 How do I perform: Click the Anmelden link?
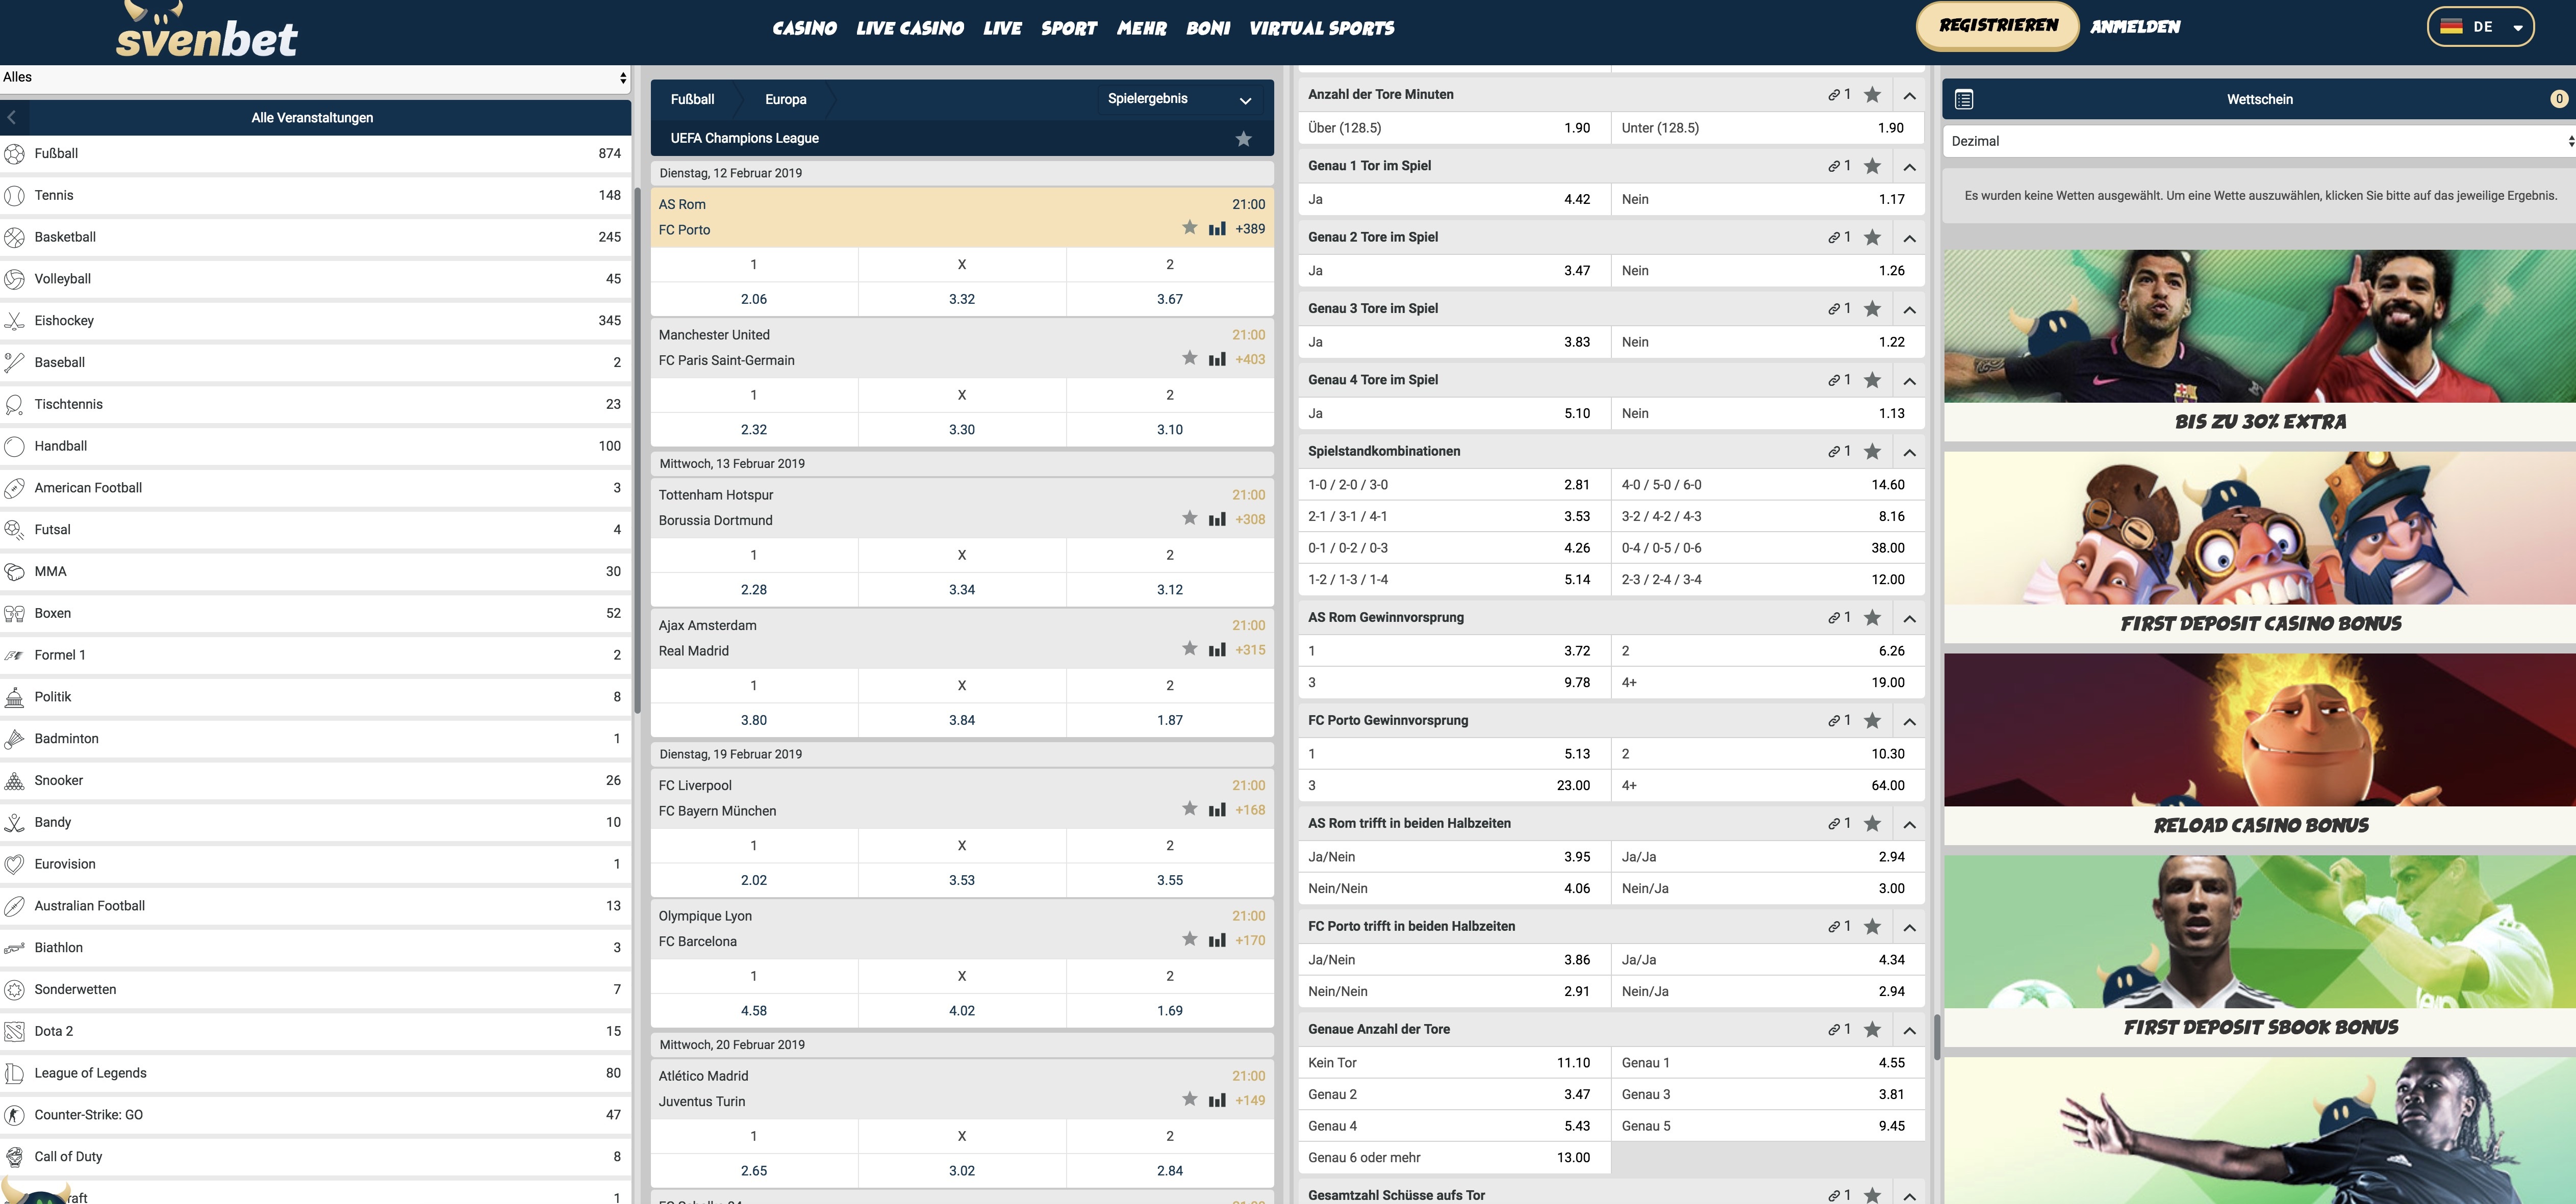(2134, 27)
